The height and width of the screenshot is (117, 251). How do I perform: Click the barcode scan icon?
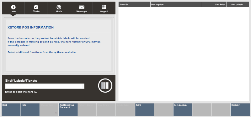tap(105, 85)
